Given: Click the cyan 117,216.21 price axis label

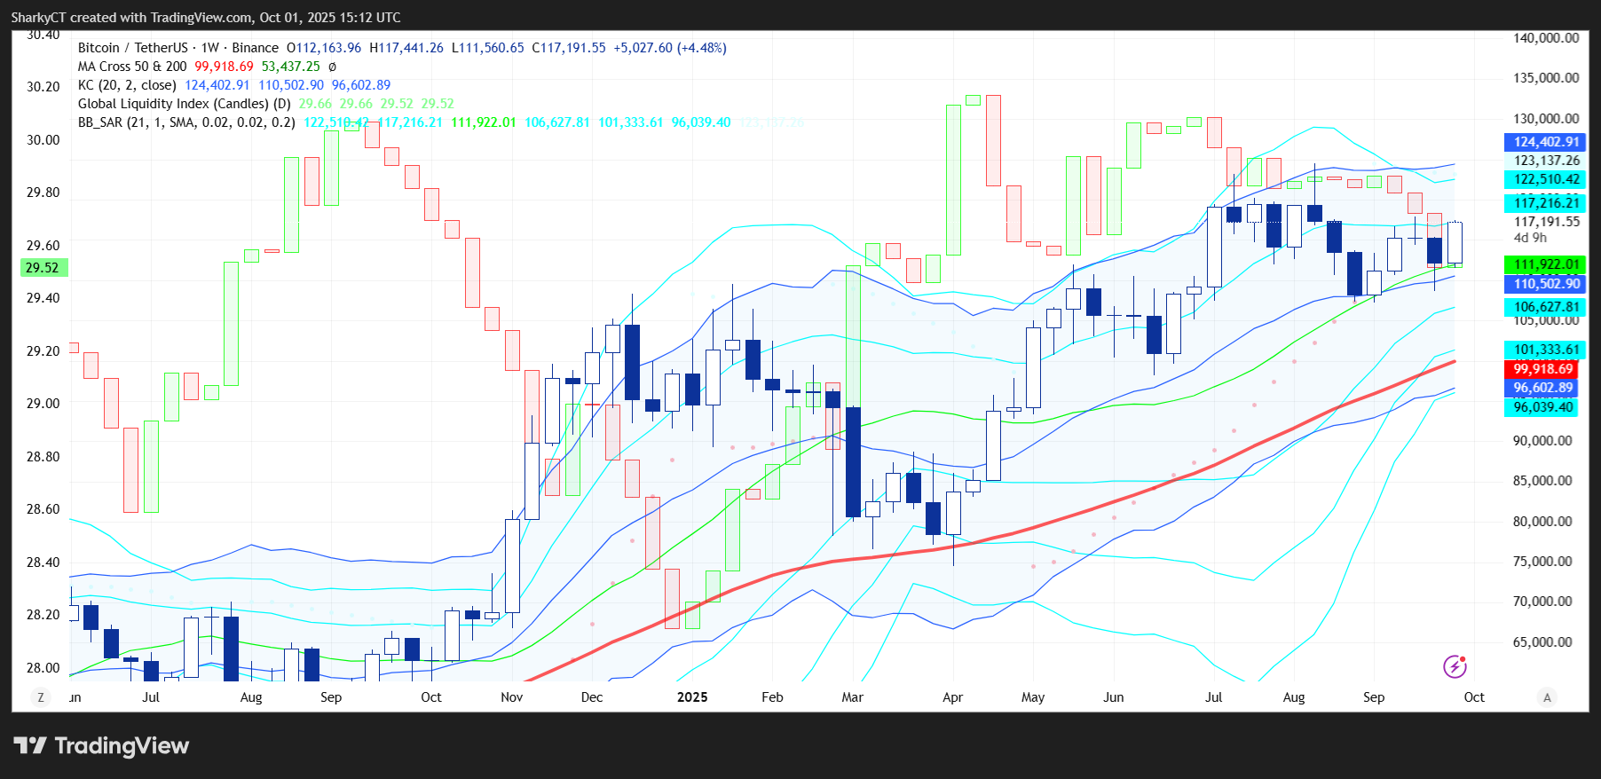Looking at the screenshot, I should pyautogui.click(x=1546, y=203).
